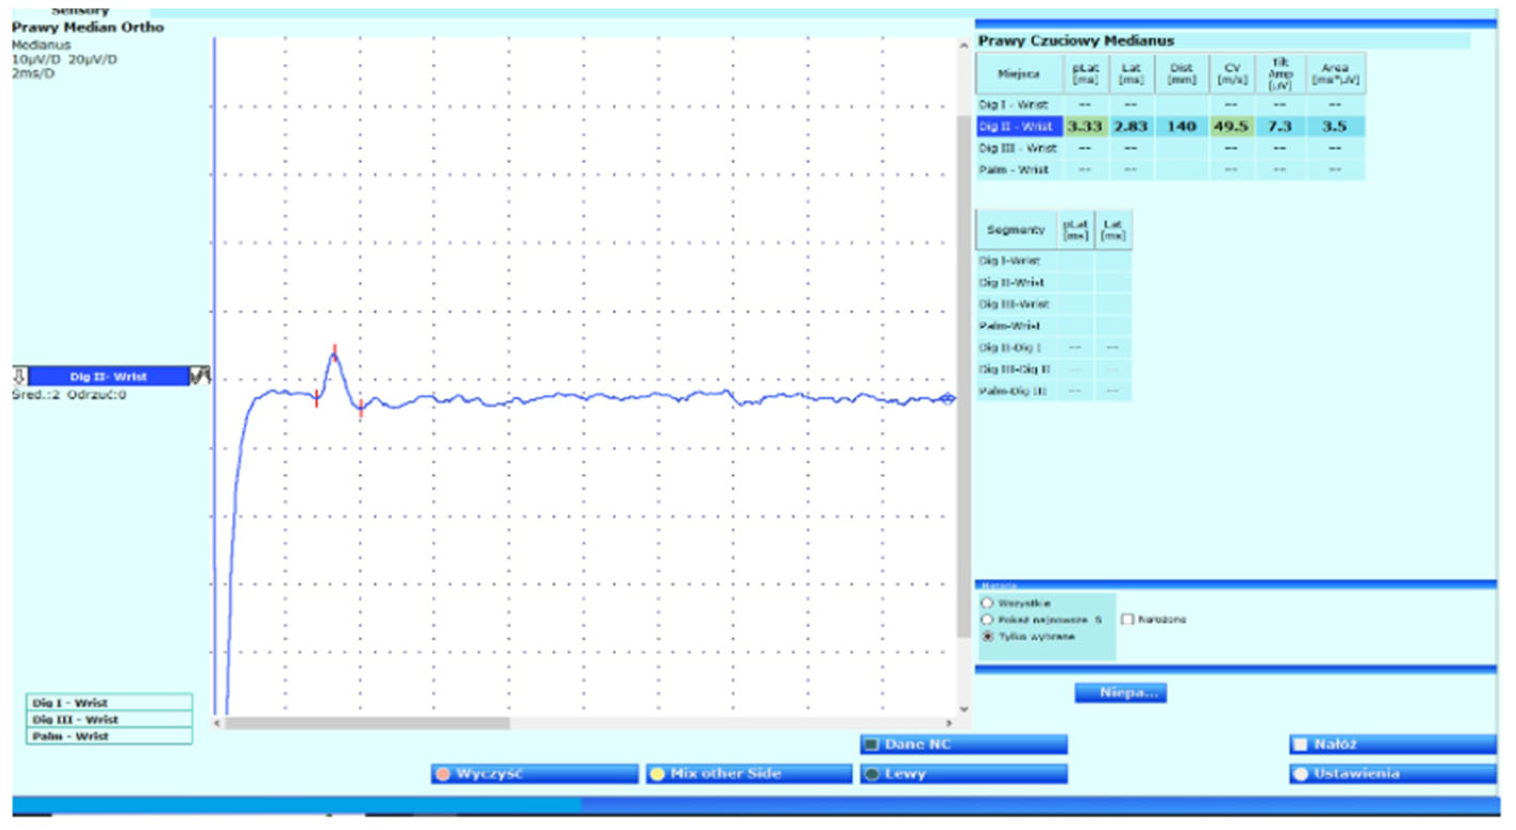This screenshot has height=830, width=1516.
Task: Click the red peak latency marker
Action: click(x=335, y=353)
